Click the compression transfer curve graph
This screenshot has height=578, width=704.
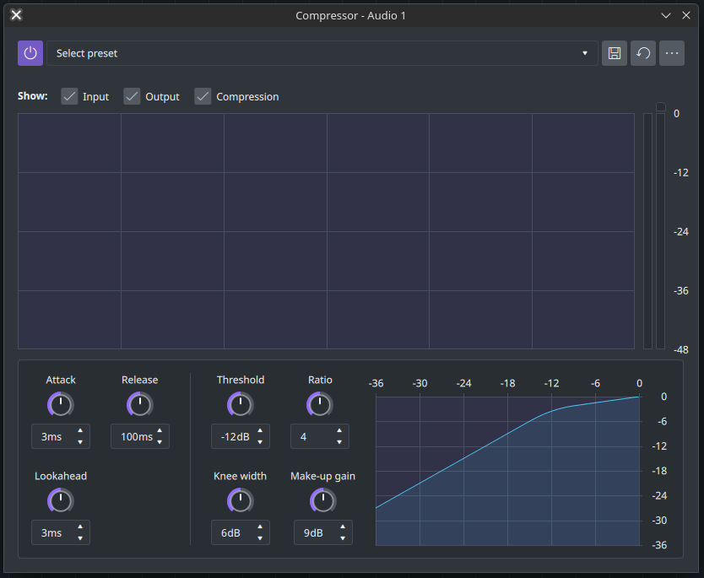pos(507,471)
